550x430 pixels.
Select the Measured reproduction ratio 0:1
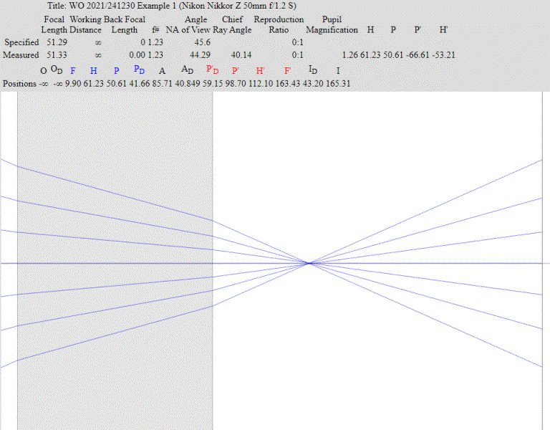point(298,55)
